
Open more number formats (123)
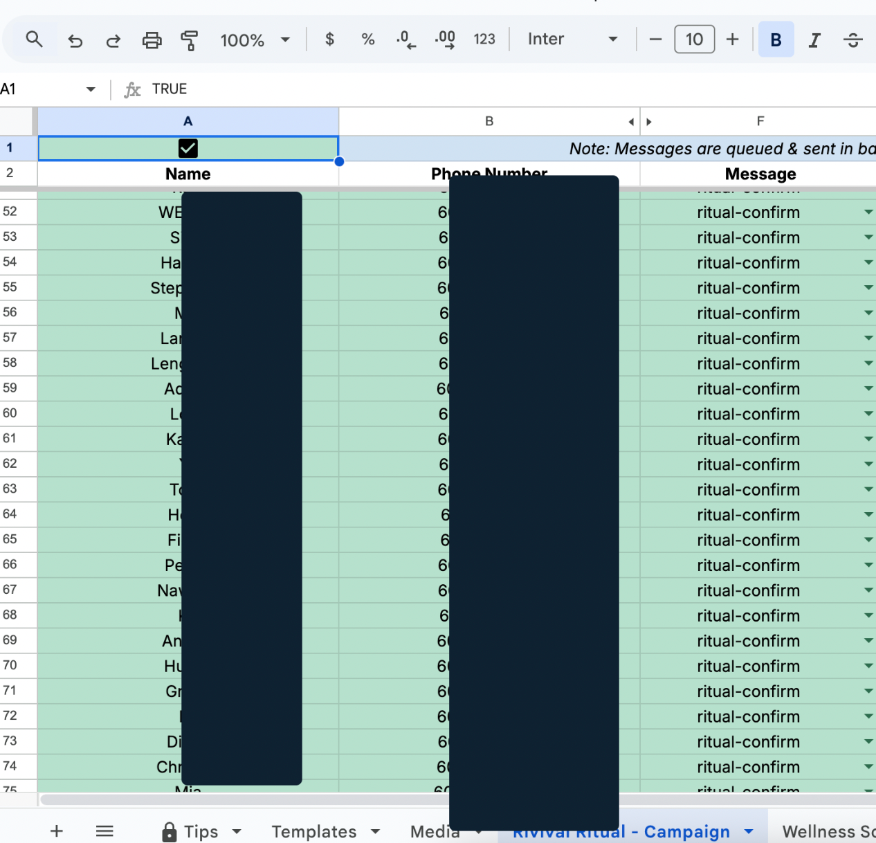click(484, 39)
